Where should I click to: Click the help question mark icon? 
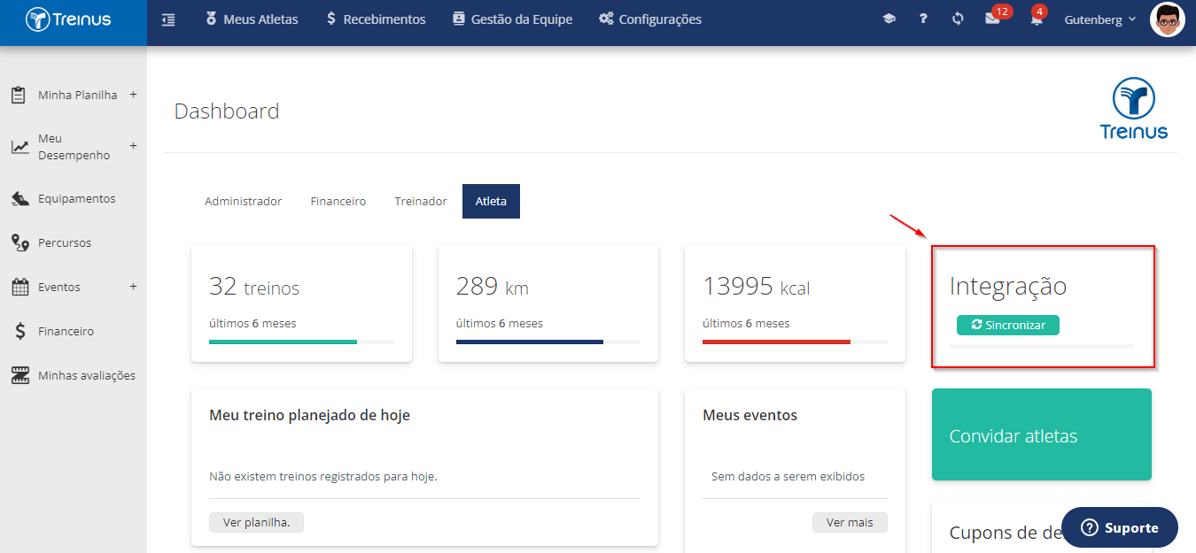point(923,19)
